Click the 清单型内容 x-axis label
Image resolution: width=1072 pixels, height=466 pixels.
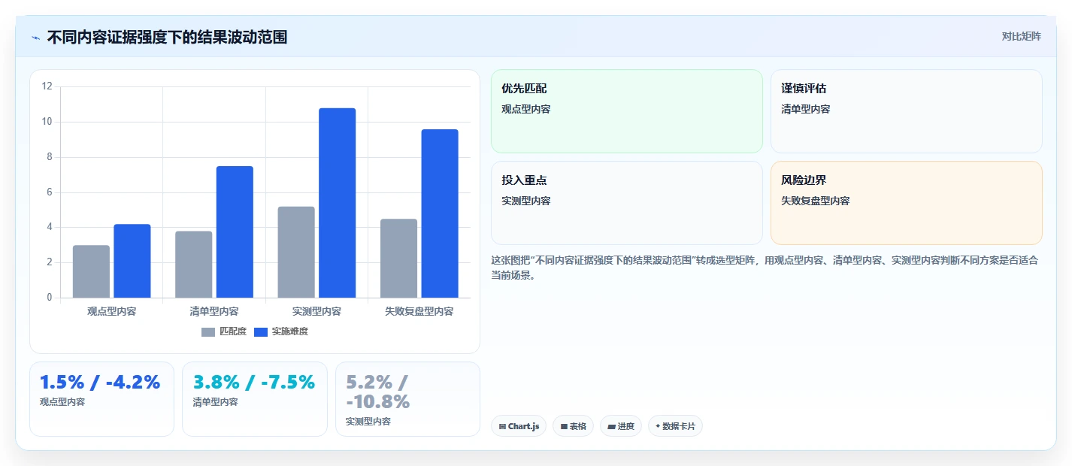pos(214,311)
